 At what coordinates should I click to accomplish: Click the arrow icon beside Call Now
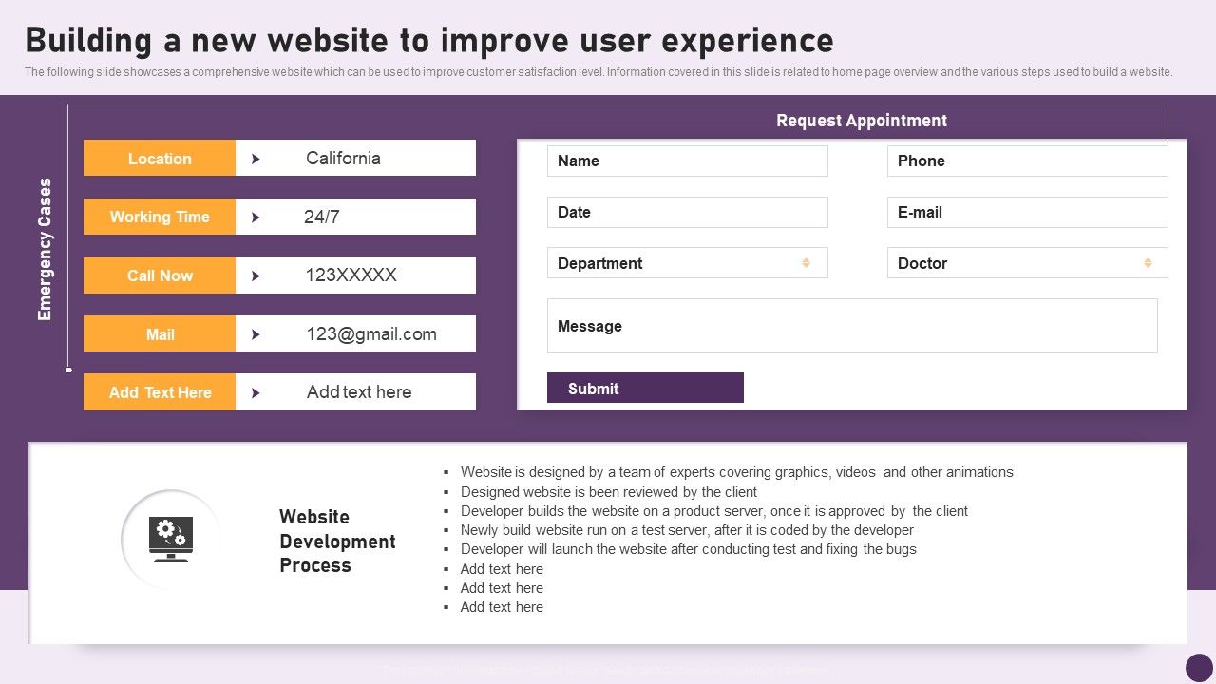(x=256, y=275)
